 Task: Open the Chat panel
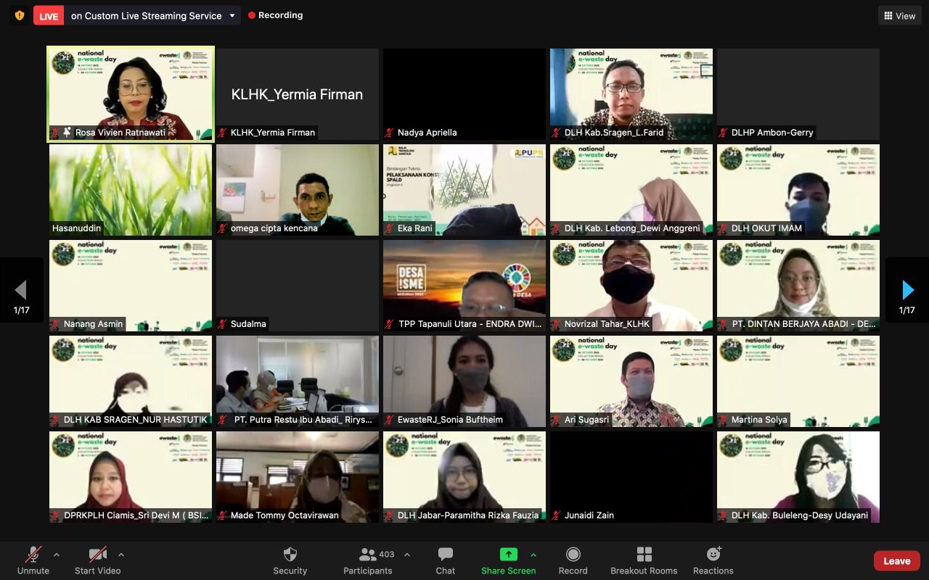[445, 560]
